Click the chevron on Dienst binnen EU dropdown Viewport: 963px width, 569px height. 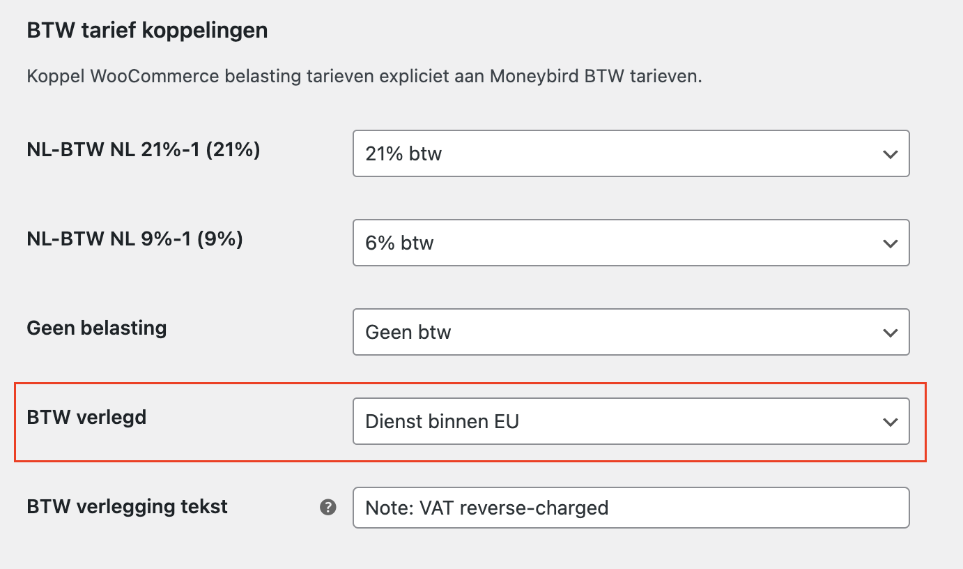[890, 422]
